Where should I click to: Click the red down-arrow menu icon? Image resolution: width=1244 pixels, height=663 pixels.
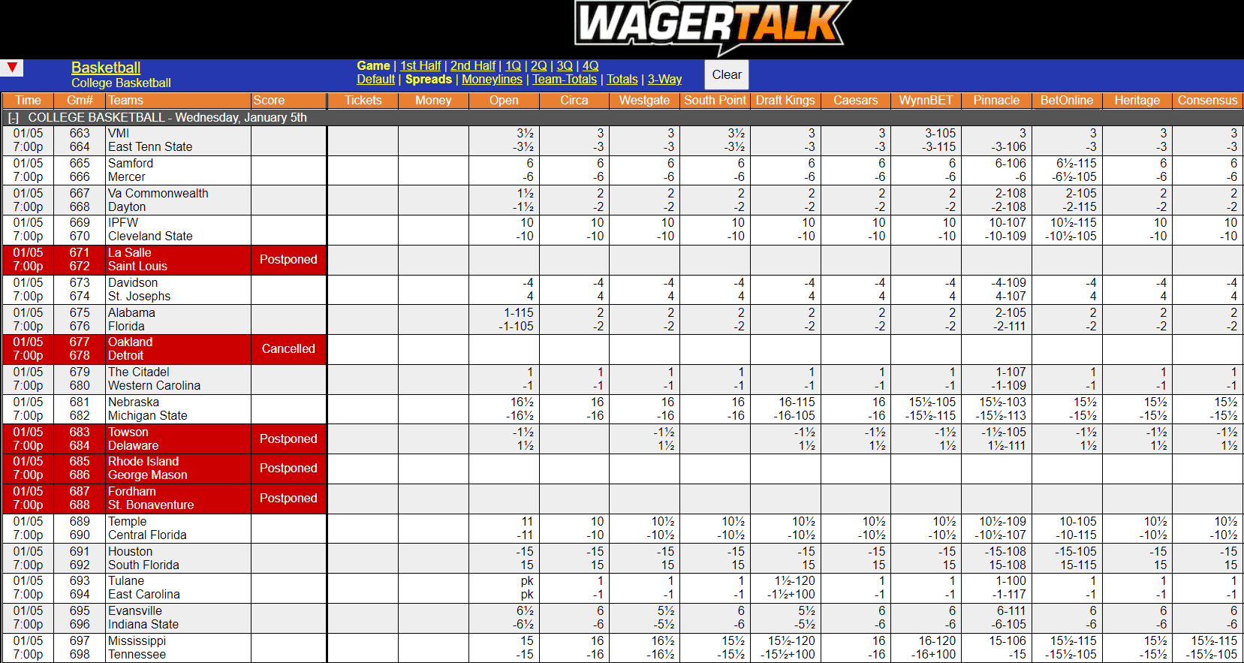click(x=12, y=68)
